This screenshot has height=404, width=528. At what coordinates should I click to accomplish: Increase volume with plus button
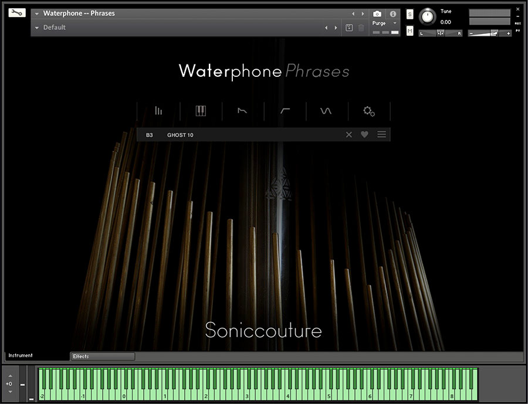pyautogui.click(x=508, y=33)
